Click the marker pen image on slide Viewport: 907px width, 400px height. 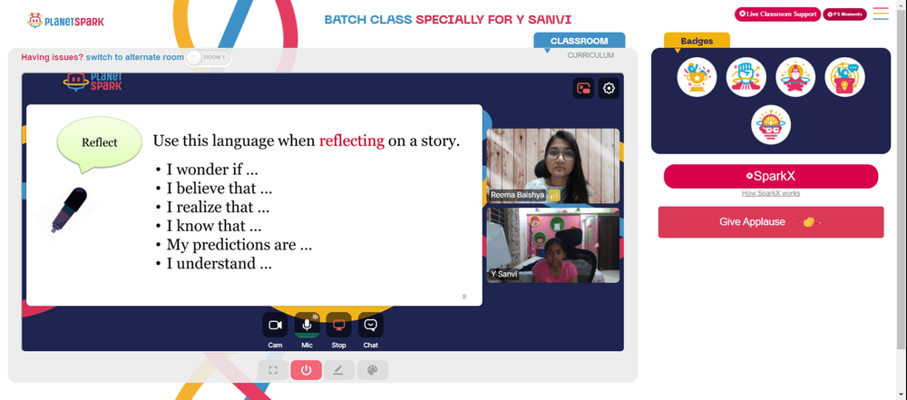pyautogui.click(x=68, y=210)
